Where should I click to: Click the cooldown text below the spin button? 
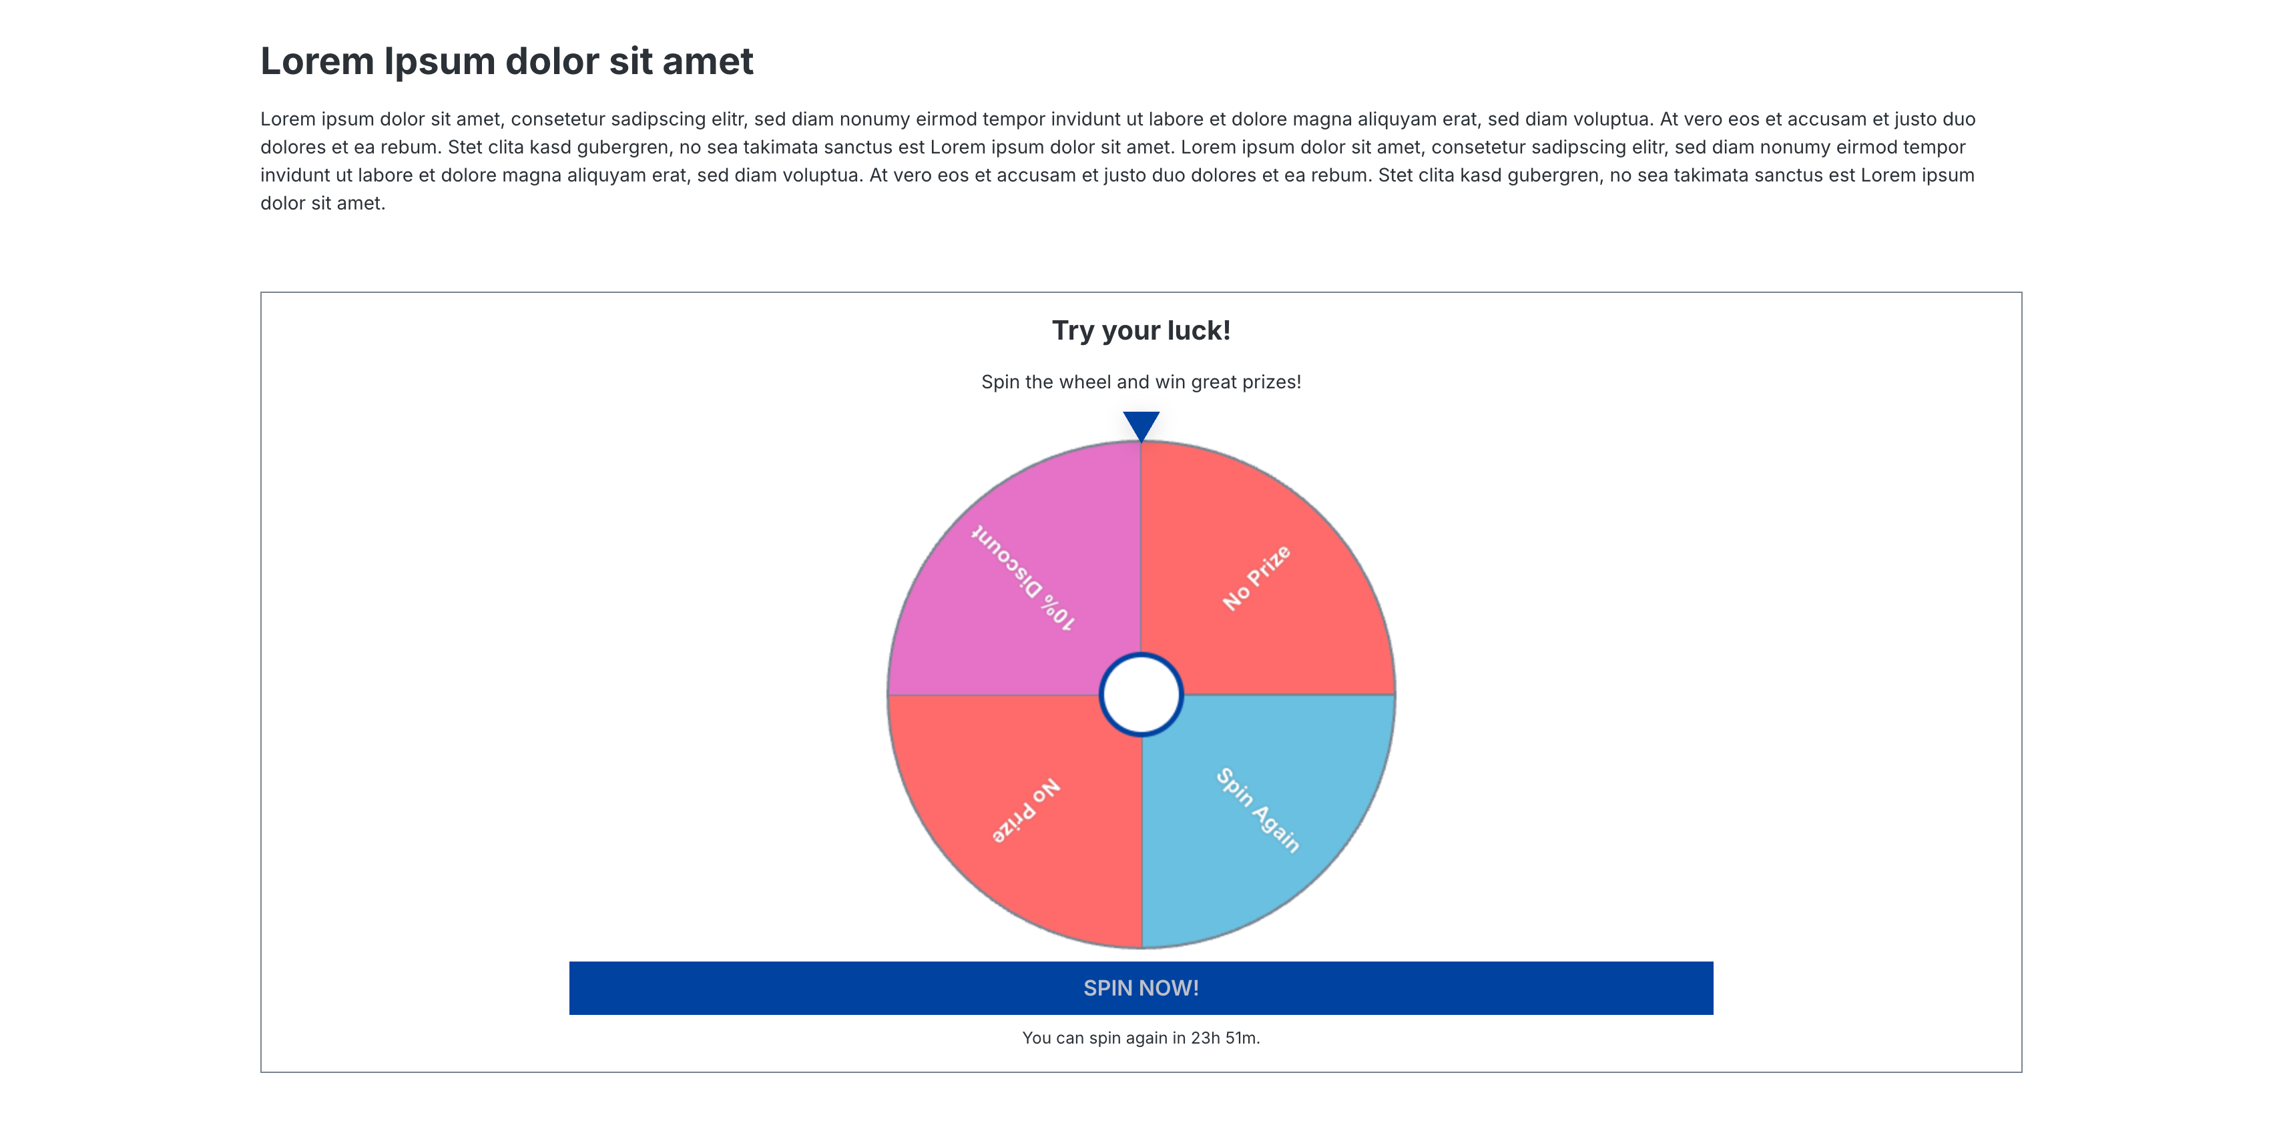[x=1141, y=1038]
